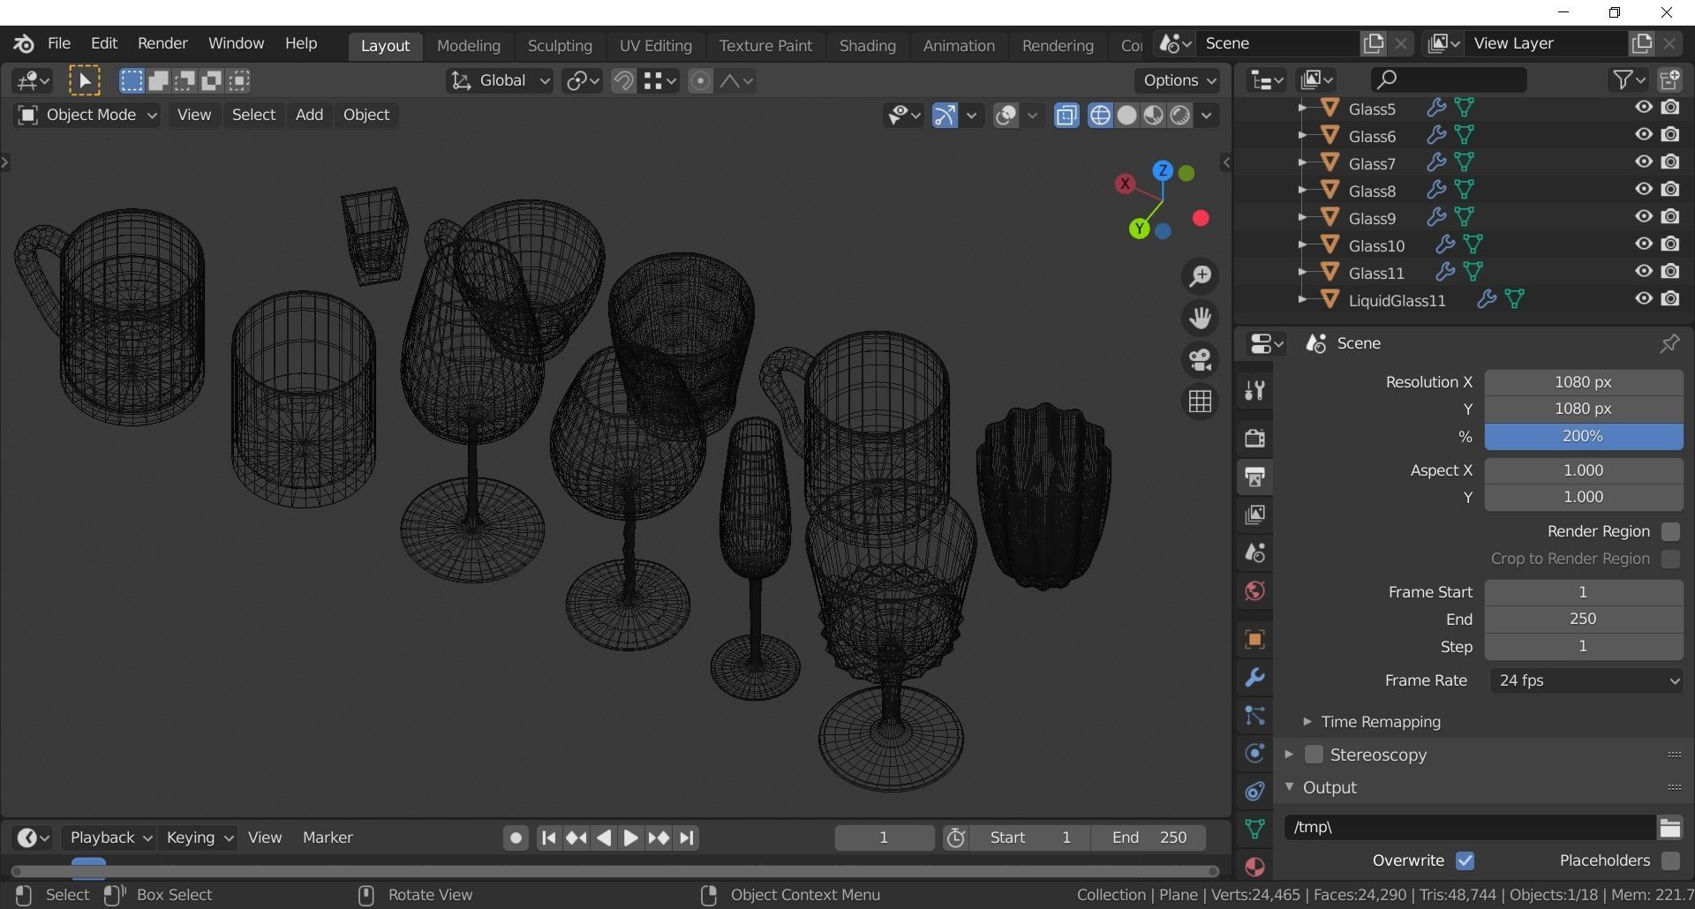The image size is (1695, 909).
Task: Click the pan view hand icon
Action: pyautogui.click(x=1200, y=318)
